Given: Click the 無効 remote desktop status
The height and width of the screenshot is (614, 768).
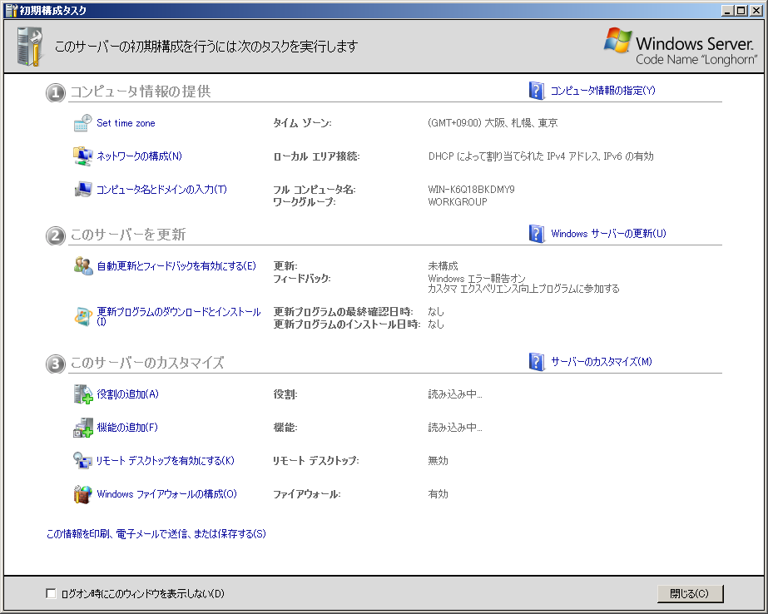Looking at the screenshot, I should (x=438, y=461).
